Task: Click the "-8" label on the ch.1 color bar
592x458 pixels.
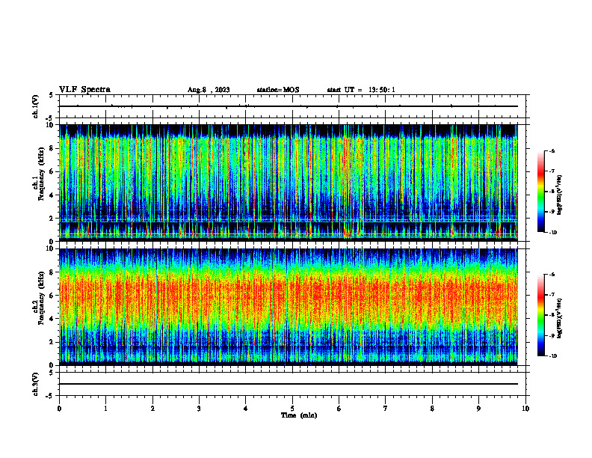Action: pos(552,192)
